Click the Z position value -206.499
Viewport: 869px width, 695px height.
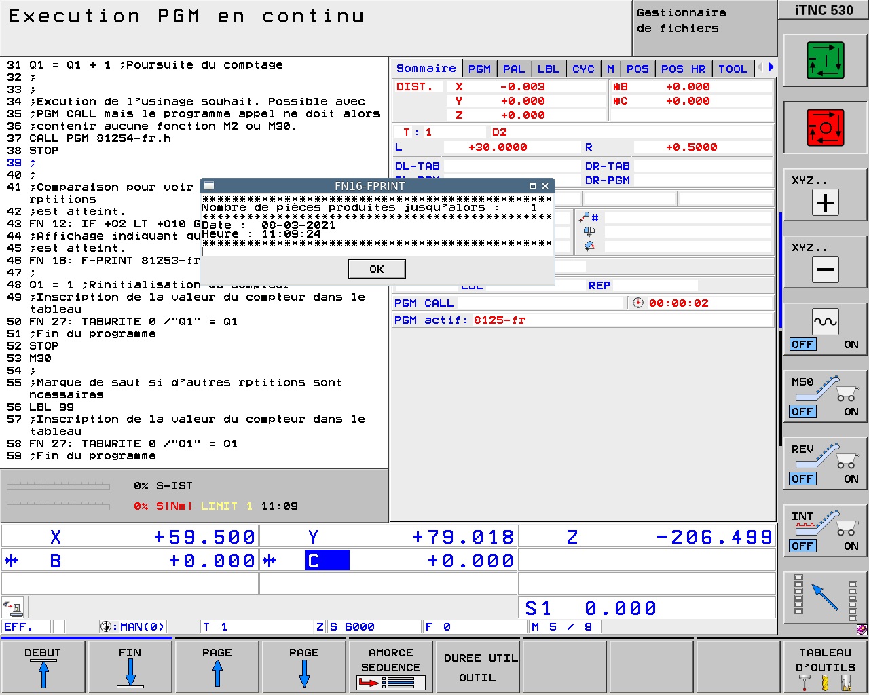click(x=714, y=537)
